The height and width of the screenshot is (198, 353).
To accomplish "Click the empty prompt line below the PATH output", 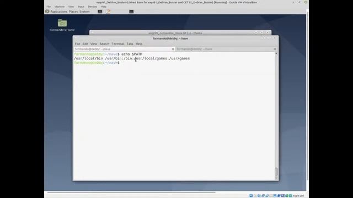I will point(97,63).
